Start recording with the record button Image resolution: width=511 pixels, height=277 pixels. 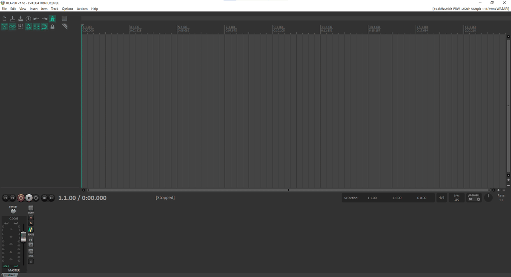[21, 198]
